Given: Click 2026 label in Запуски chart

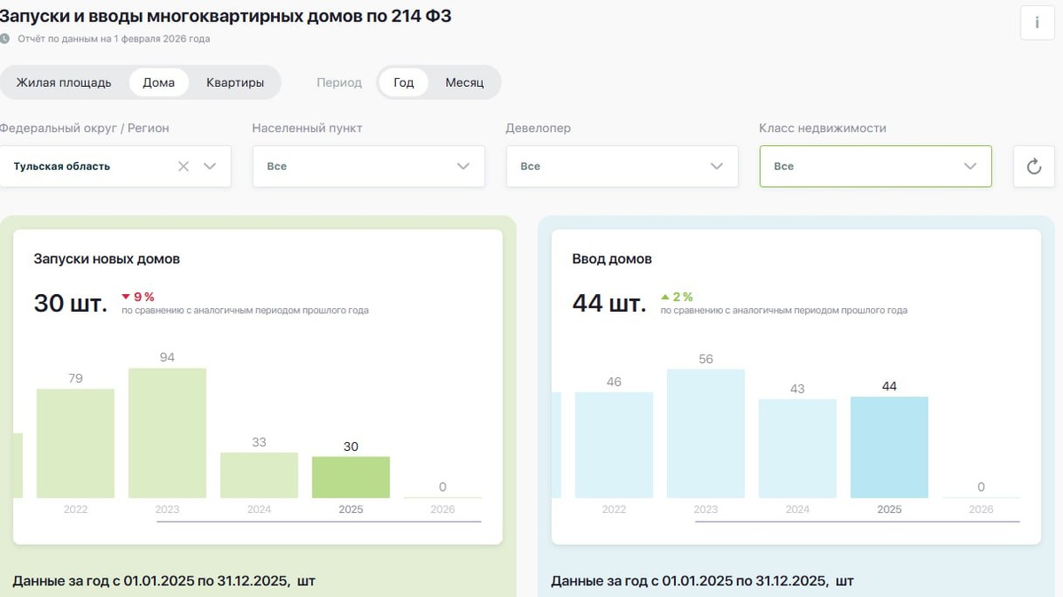Looking at the screenshot, I should pyautogui.click(x=443, y=509).
